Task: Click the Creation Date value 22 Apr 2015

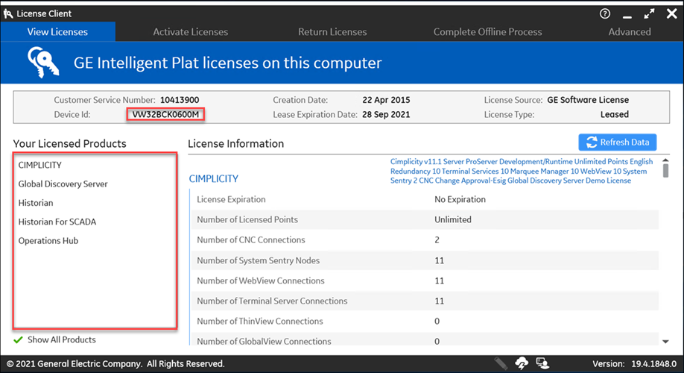Action: pos(386,100)
